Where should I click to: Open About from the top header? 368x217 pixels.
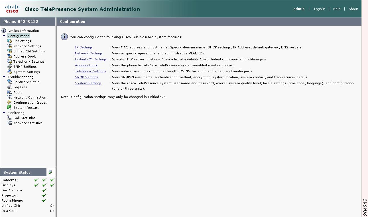353,9
